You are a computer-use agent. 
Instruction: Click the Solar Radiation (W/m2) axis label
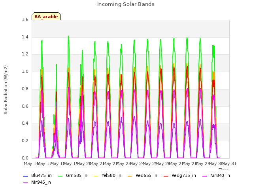tap(6, 90)
